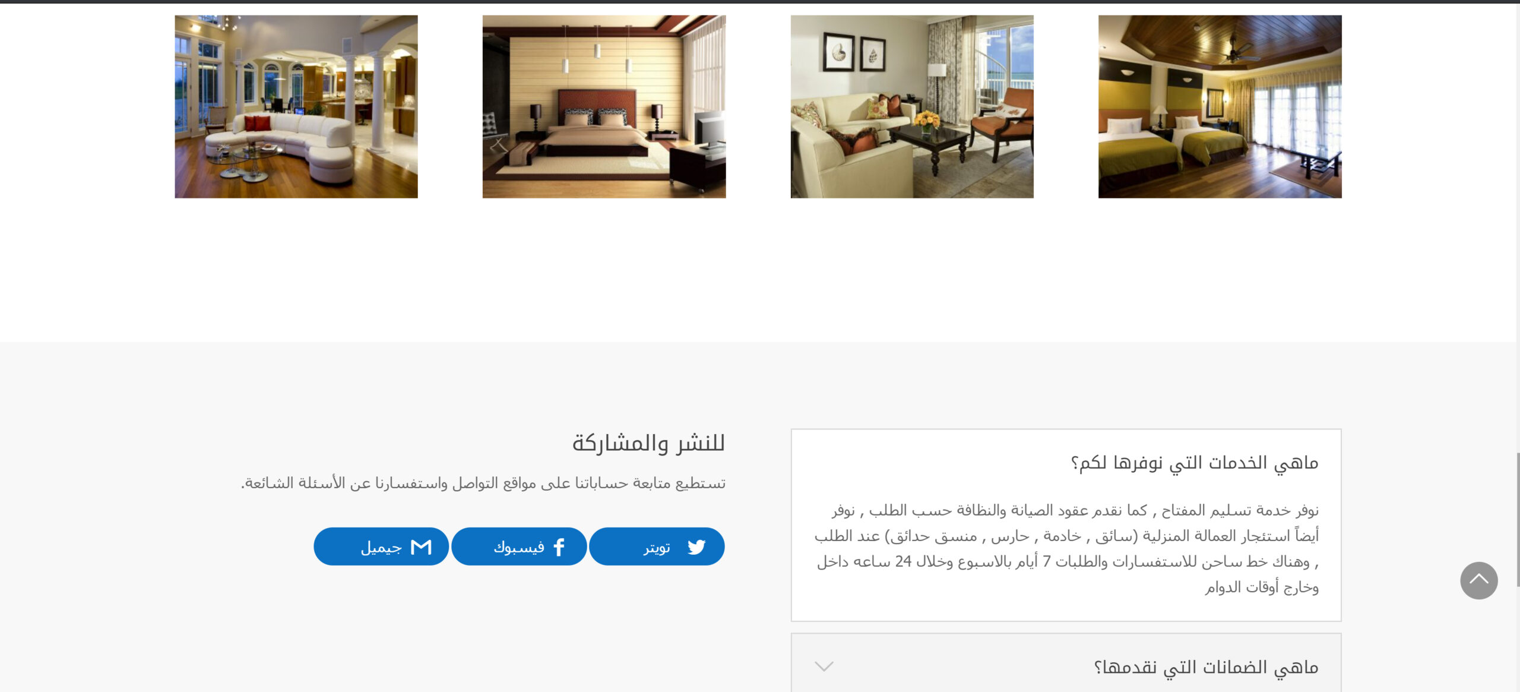
Task: Click the scroll-to-top arrow circle
Action: click(1478, 580)
